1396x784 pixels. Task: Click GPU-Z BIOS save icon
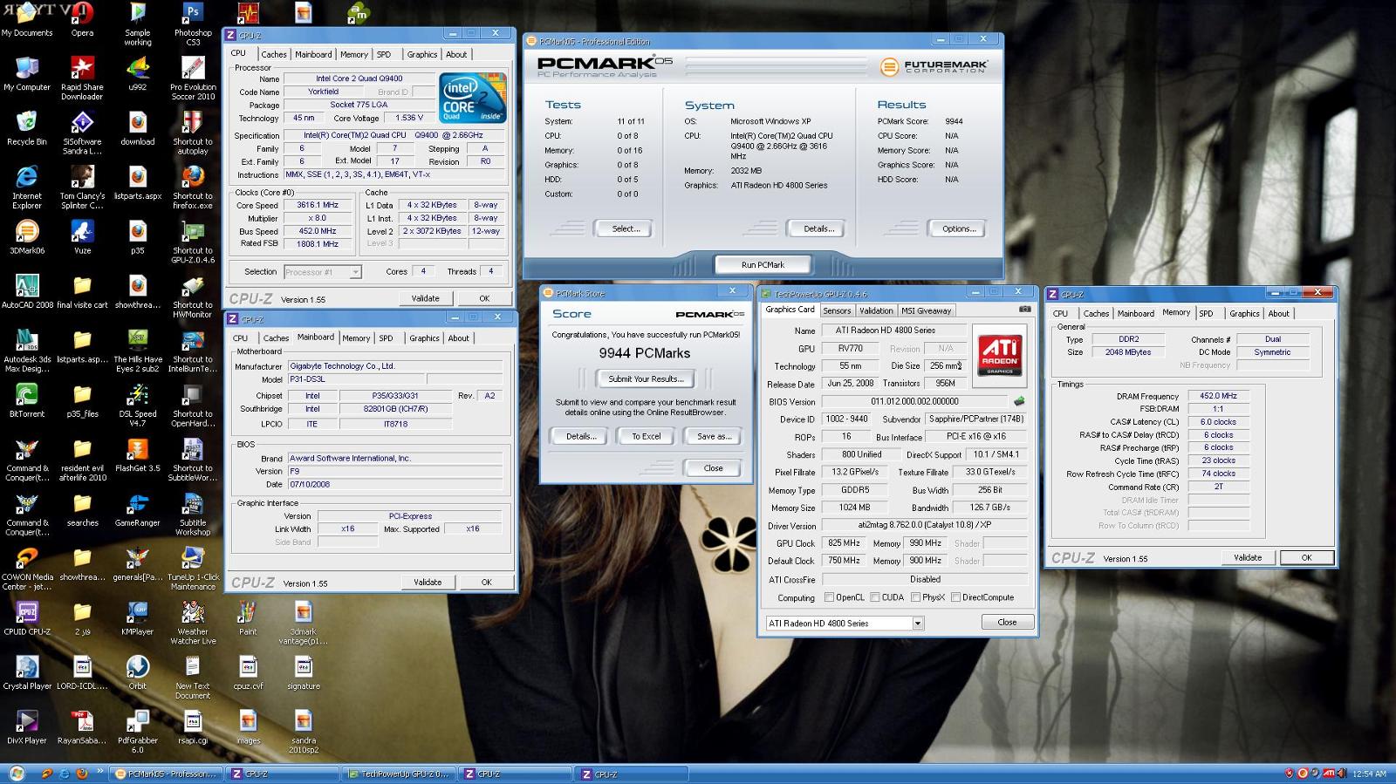click(x=1018, y=401)
